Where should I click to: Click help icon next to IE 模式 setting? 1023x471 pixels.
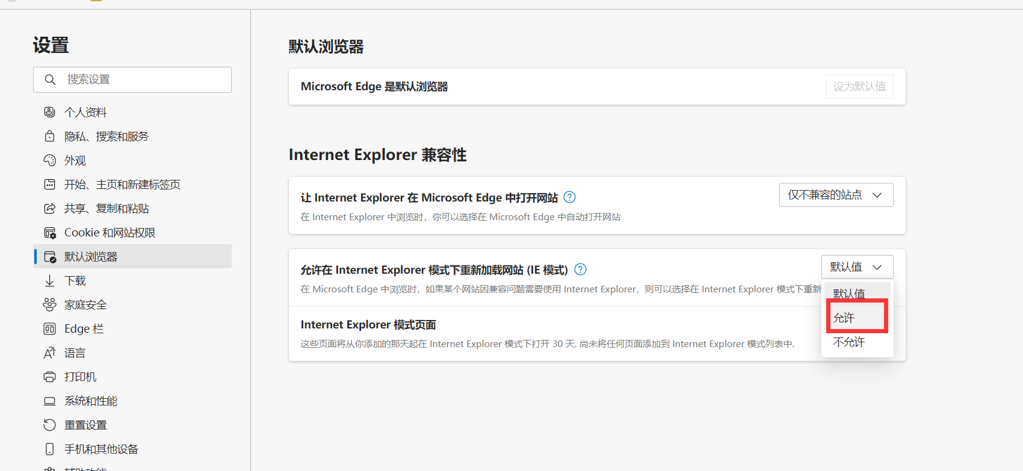coord(580,269)
